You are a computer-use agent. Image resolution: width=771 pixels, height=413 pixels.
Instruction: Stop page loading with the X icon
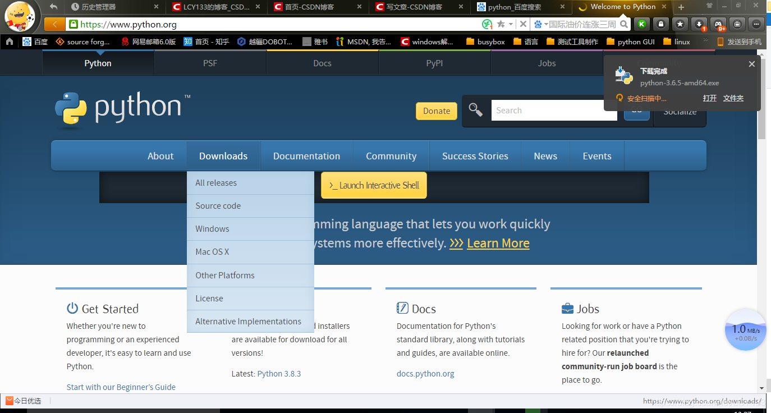point(523,24)
